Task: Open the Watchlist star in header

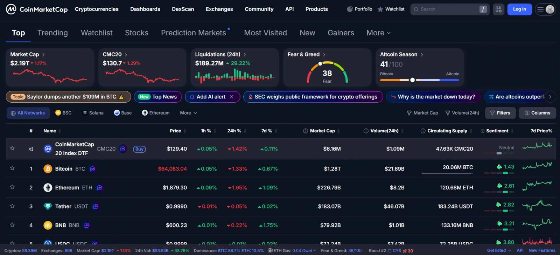Action: (391, 9)
